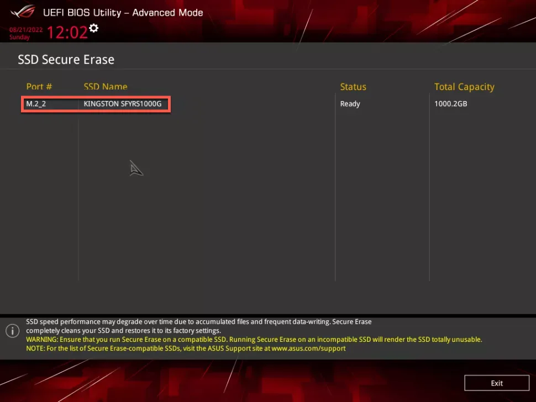Click the 08/21/2022 date text
Screen dimensions: 536x402
(x=26, y=30)
